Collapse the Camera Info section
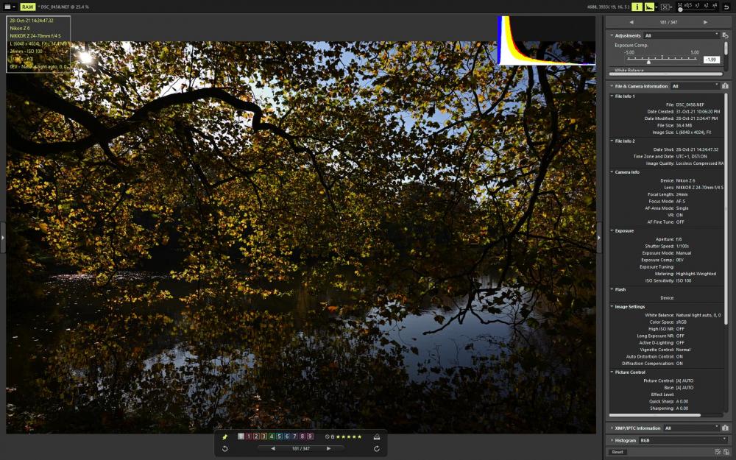This screenshot has width=736, height=460. 612,172
